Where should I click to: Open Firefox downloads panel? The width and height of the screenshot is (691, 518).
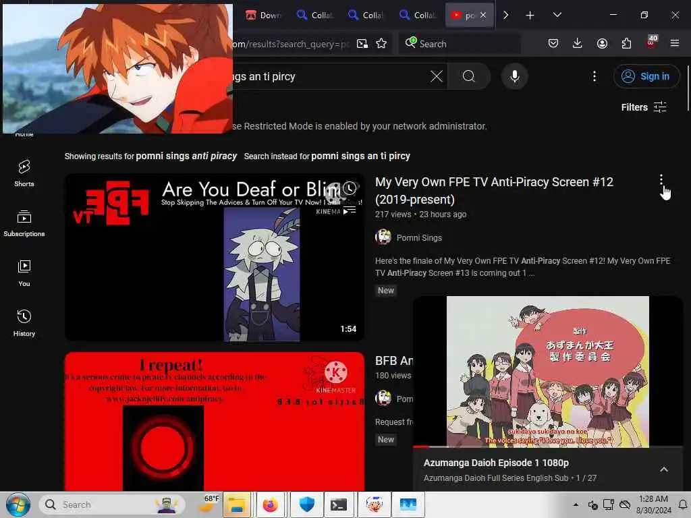pos(578,43)
